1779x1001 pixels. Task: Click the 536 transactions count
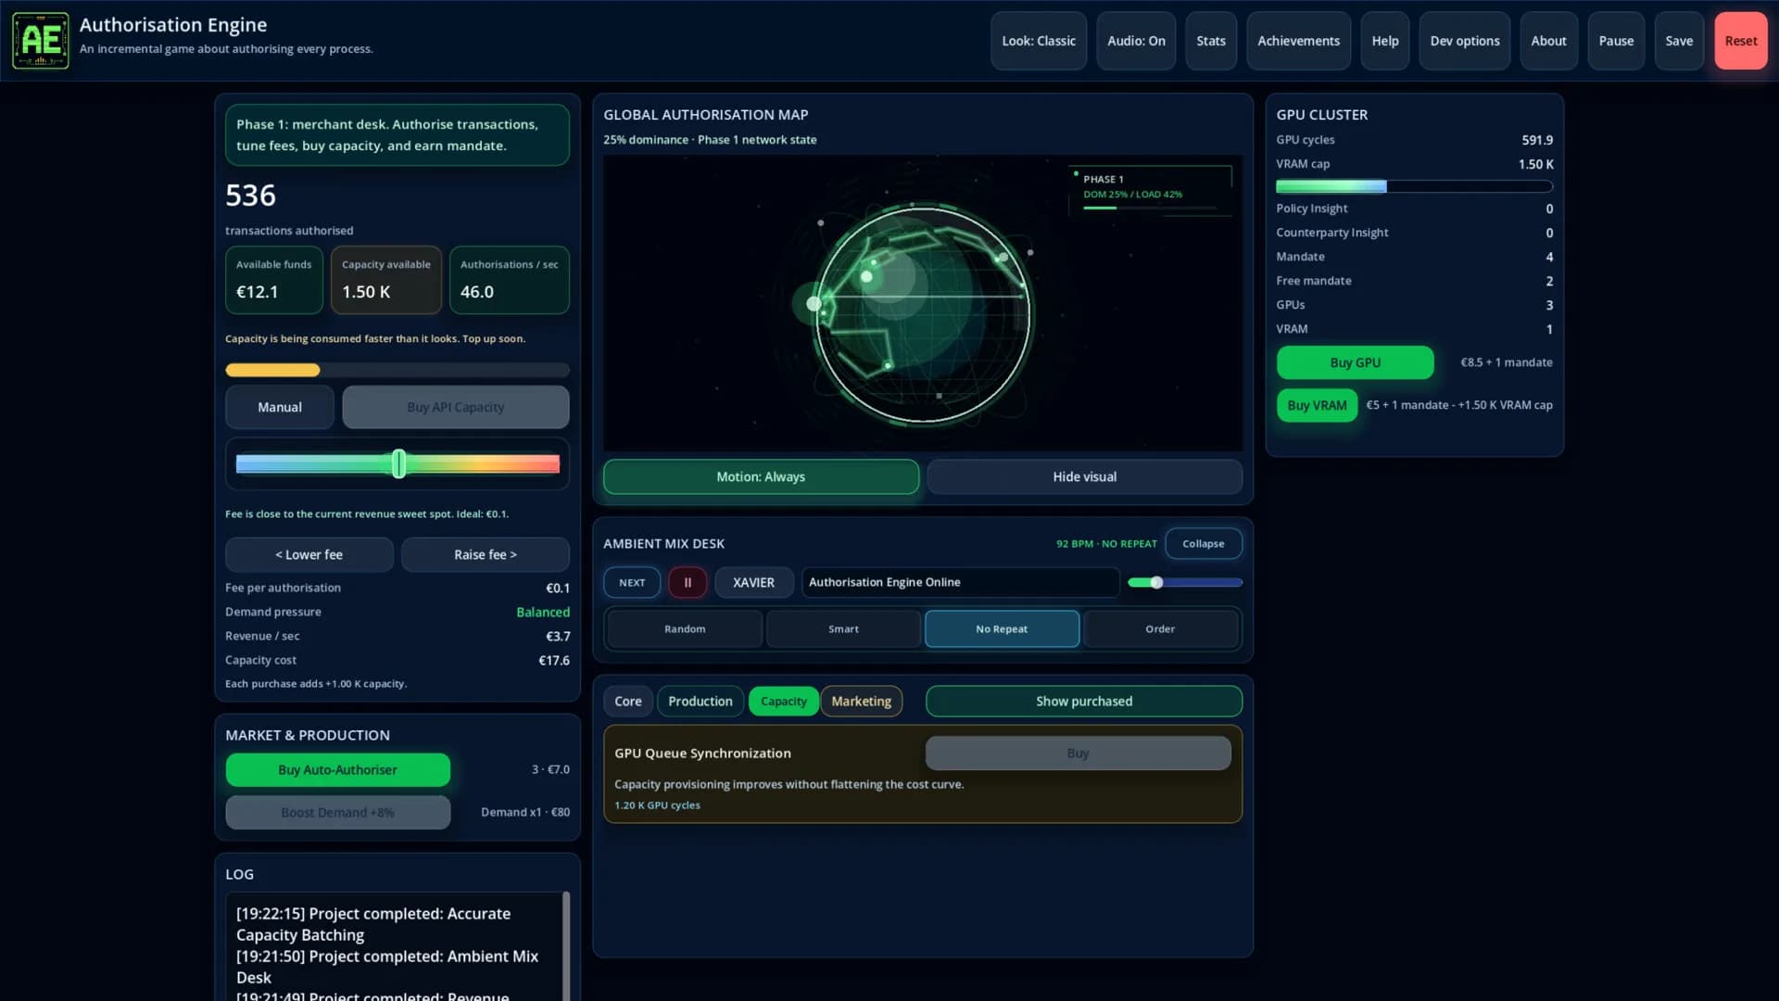coord(250,196)
